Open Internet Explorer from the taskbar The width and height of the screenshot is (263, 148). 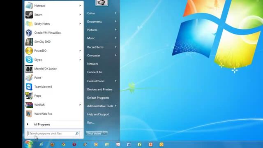click(41, 144)
